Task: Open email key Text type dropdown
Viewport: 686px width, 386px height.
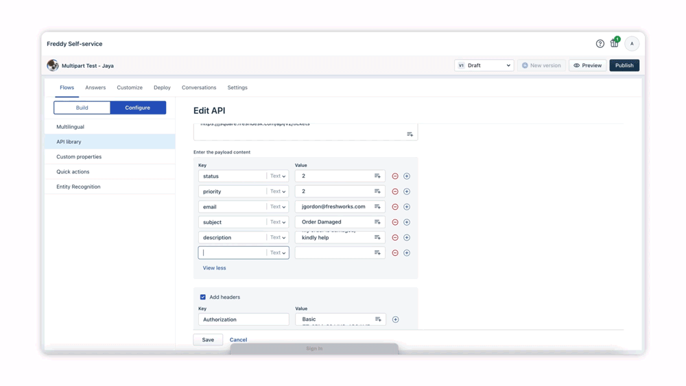Action: click(278, 207)
